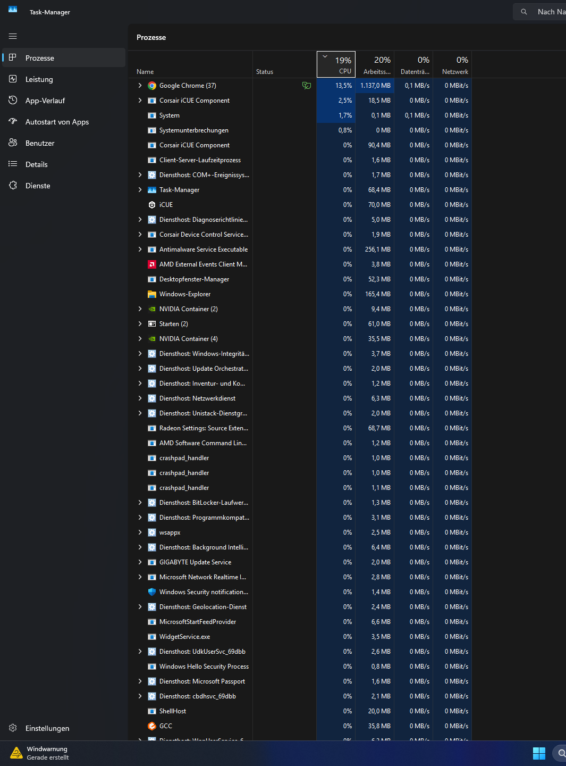Click the Windows Security notification shield icon
Screen dimensions: 566x766
point(152,592)
